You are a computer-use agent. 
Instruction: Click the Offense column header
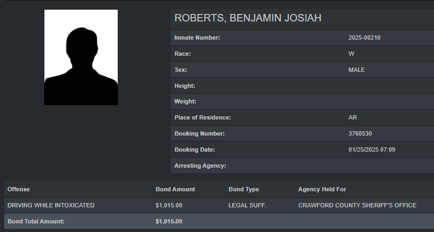(19, 189)
